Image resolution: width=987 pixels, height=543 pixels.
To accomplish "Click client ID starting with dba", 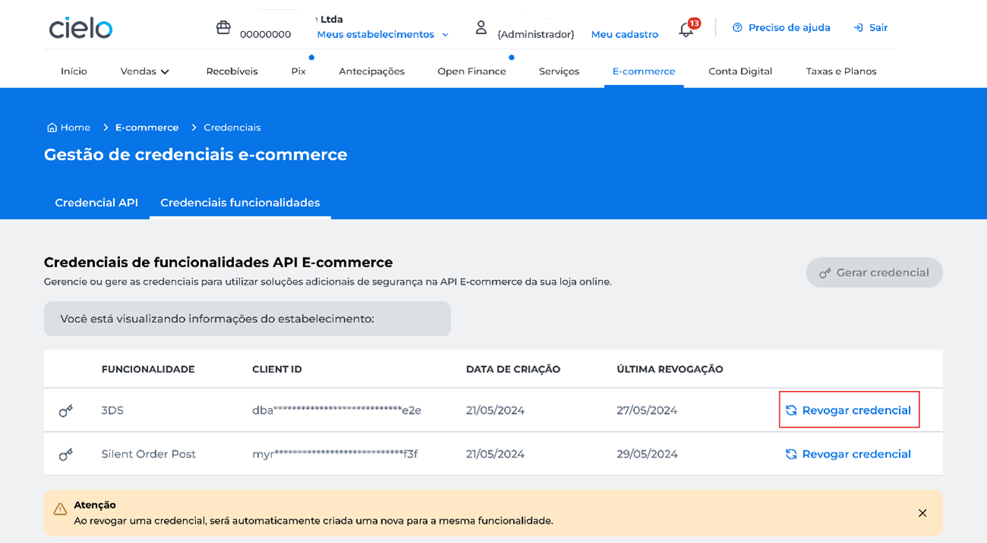I will point(337,410).
